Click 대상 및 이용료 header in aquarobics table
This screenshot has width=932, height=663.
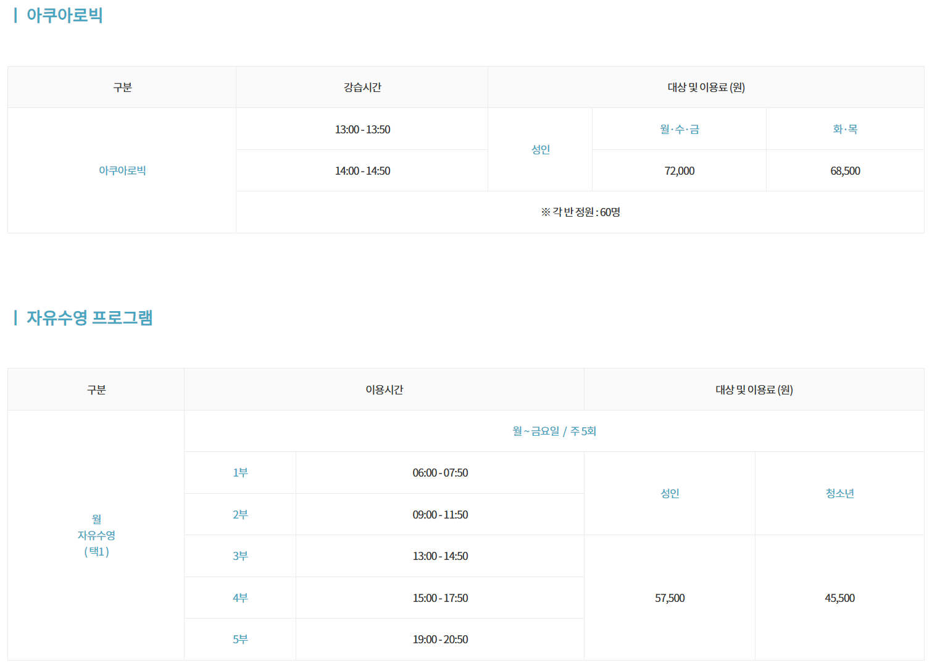pyautogui.click(x=706, y=88)
